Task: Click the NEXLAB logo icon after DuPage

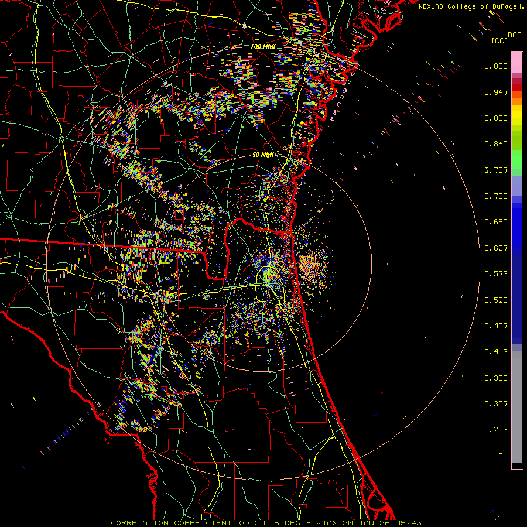Action: tap(521, 6)
